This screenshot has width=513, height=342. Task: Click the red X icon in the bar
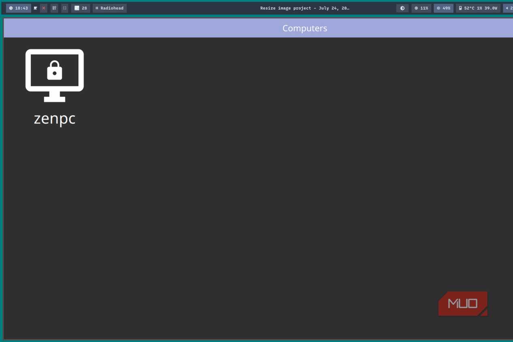(x=44, y=8)
